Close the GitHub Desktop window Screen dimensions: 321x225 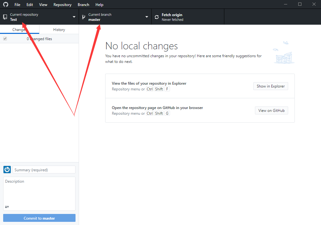(314, 4)
